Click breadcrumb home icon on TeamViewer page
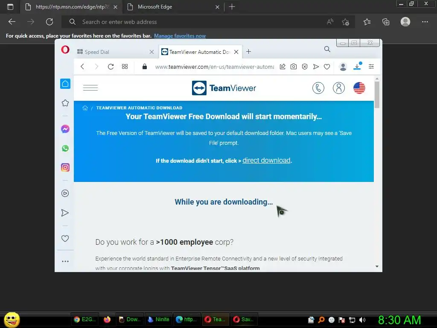The height and width of the screenshot is (328, 437). (x=85, y=108)
